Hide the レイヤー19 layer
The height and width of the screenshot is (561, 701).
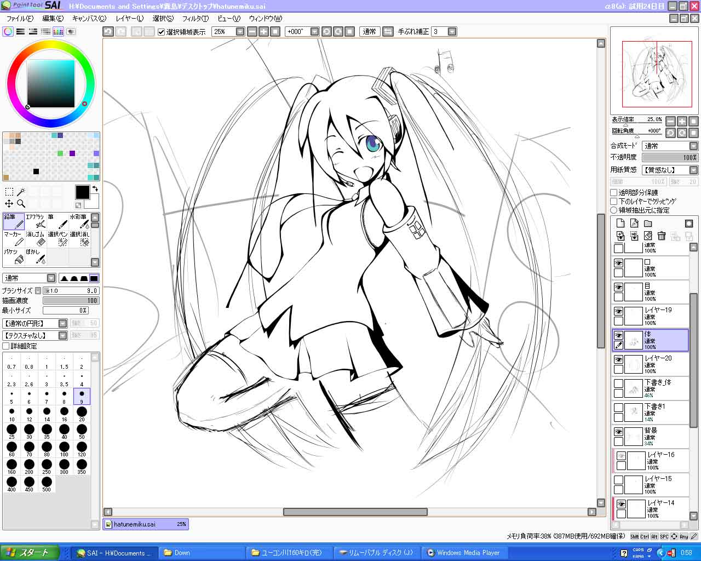pyautogui.click(x=618, y=312)
